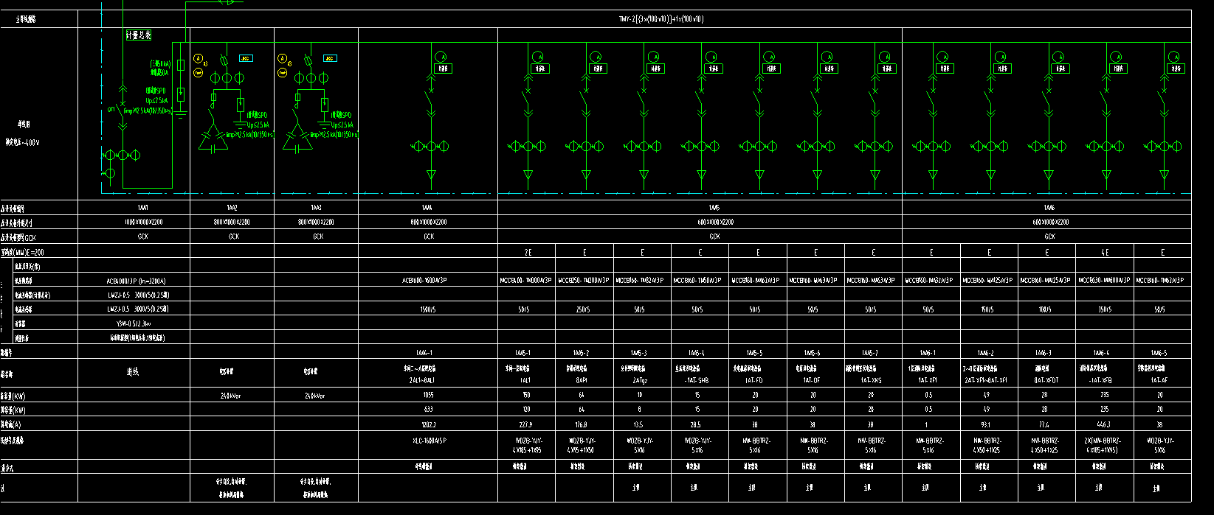Click the 227.9 current value
1214x515 pixels.
pyautogui.click(x=525, y=424)
